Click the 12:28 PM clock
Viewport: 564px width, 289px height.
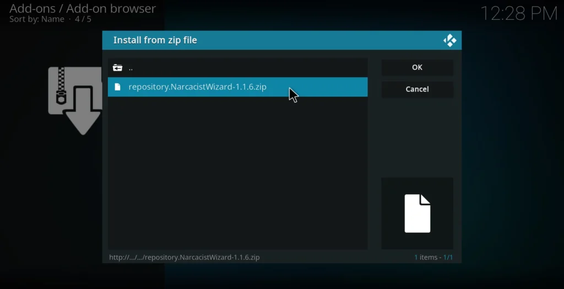[519, 14]
